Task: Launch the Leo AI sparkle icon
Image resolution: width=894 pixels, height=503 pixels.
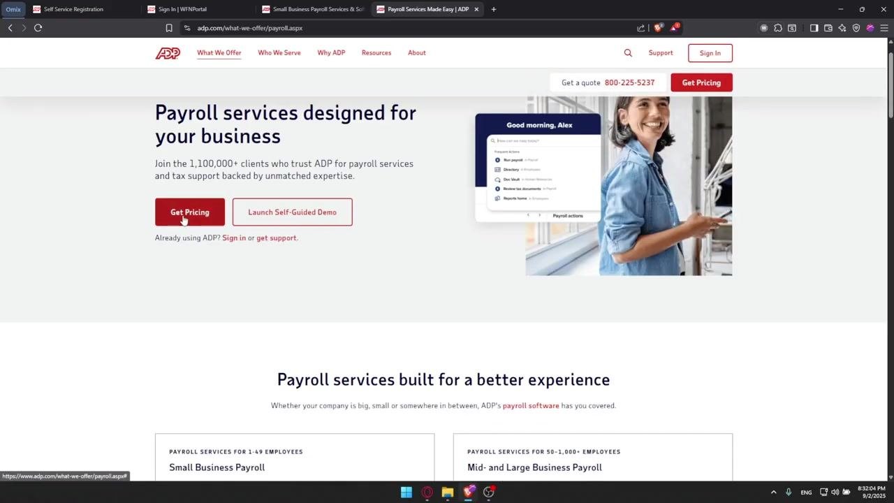Action: (842, 28)
